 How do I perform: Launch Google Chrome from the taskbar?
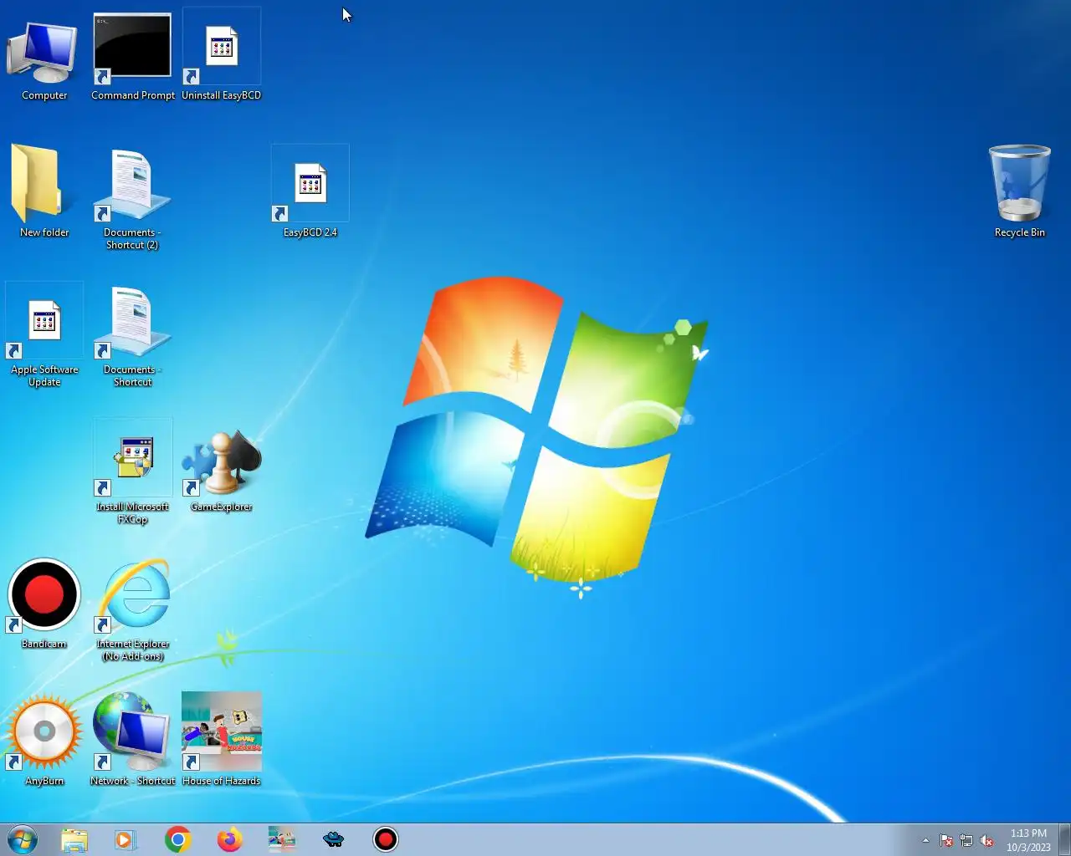pyautogui.click(x=177, y=839)
